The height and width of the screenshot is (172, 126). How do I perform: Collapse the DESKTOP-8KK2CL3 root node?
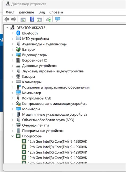point(7,28)
